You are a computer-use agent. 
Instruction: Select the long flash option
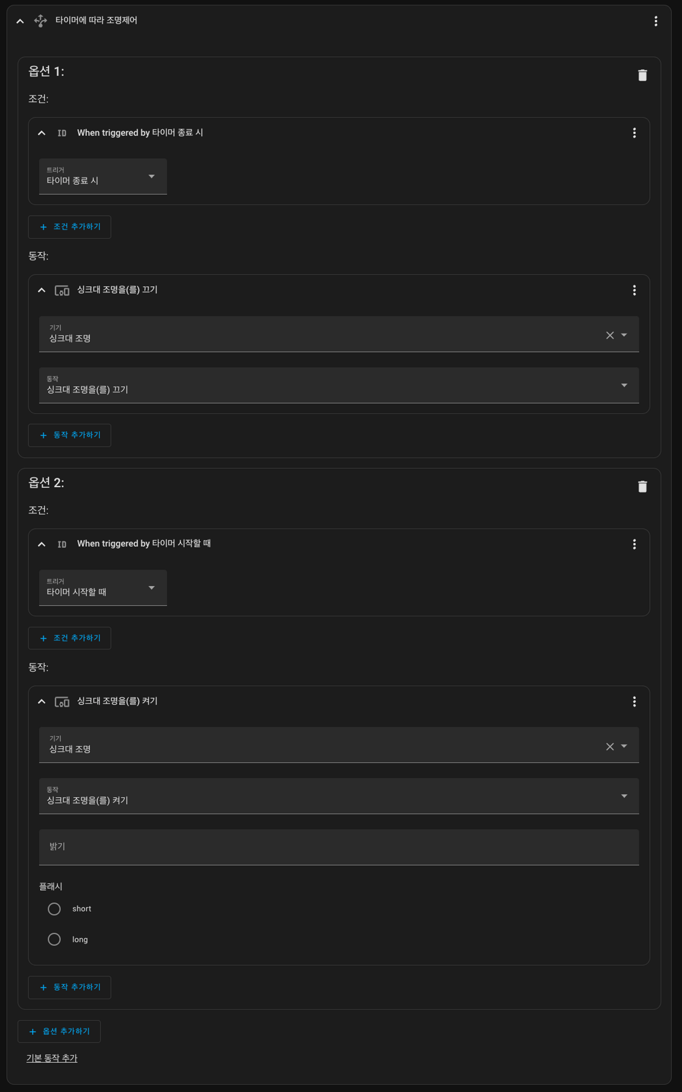54,939
